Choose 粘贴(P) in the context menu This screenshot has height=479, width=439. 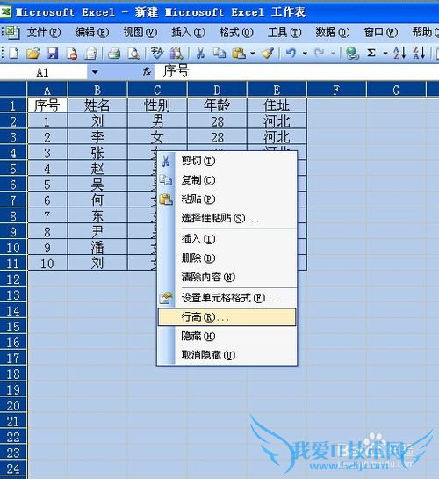tap(227, 200)
